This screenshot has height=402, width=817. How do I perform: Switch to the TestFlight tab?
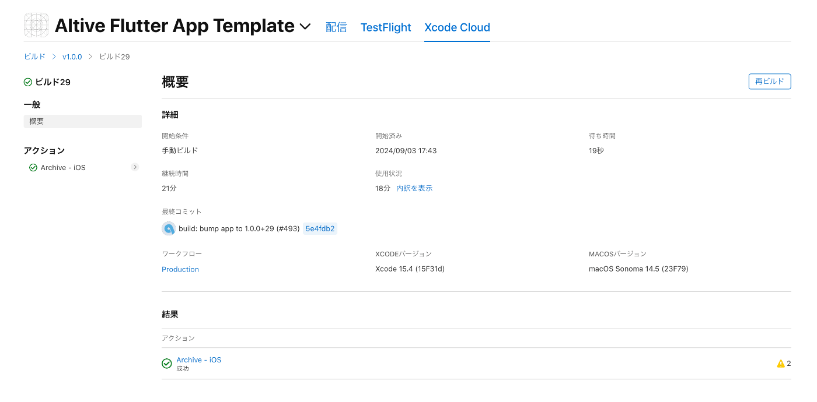point(386,27)
